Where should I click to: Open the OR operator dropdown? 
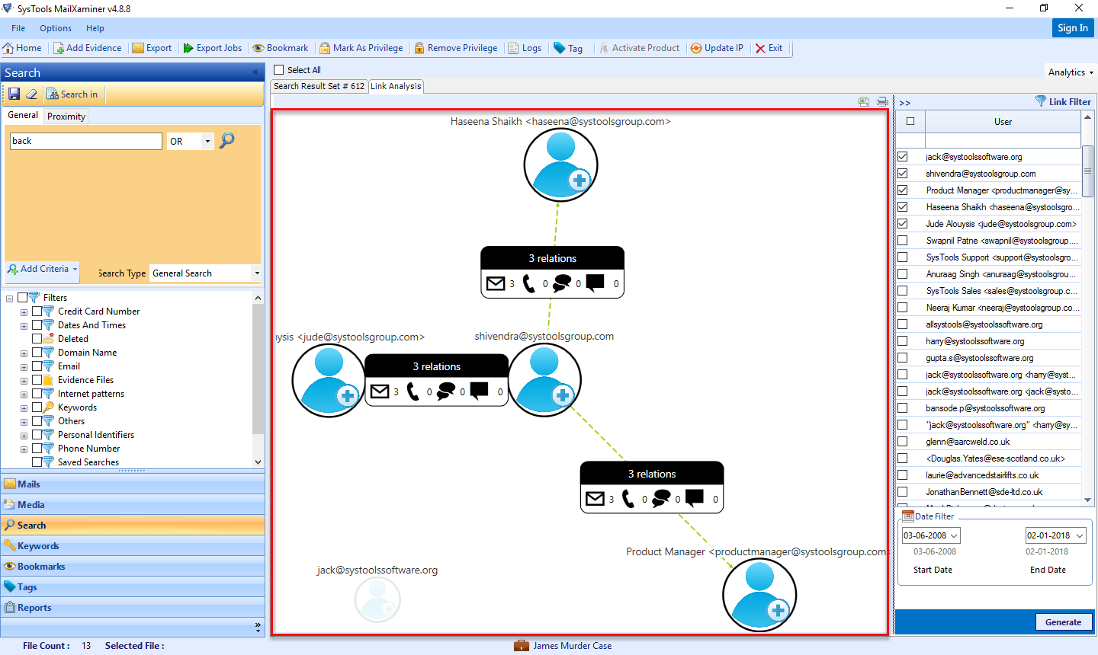click(x=207, y=141)
